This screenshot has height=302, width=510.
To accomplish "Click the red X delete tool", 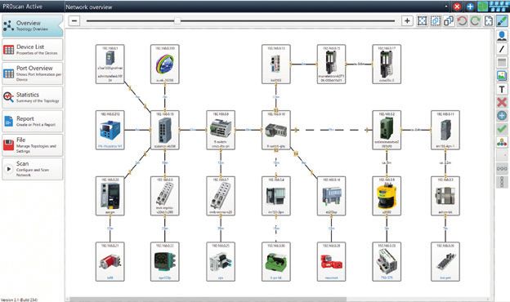I will point(502,102).
